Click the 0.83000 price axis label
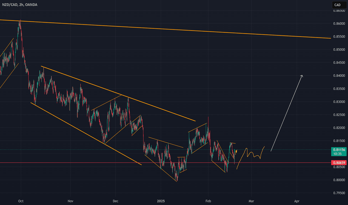This screenshot has height=205, width=348. pos(339,102)
